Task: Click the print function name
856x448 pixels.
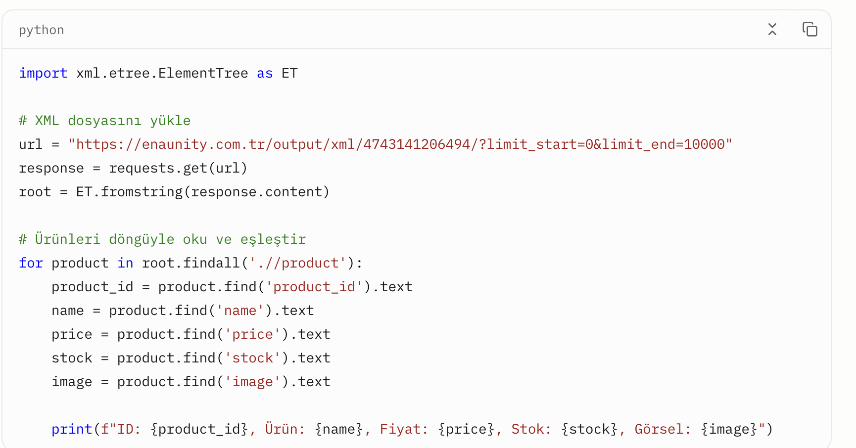Action: point(72,429)
